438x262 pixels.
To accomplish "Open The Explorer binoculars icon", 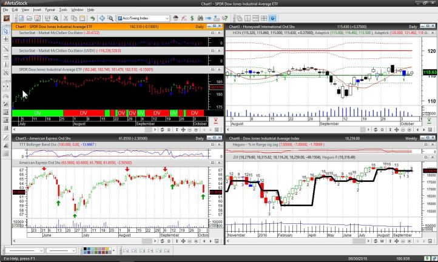I will coord(200,18).
